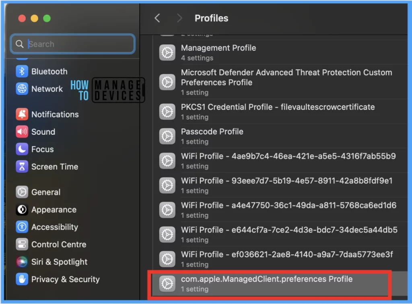Open the Notifications bell icon
Screen dimensions: 412x304
coord(22,114)
